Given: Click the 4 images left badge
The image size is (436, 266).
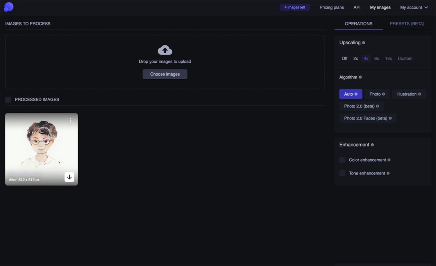Looking at the screenshot, I should 295,7.
